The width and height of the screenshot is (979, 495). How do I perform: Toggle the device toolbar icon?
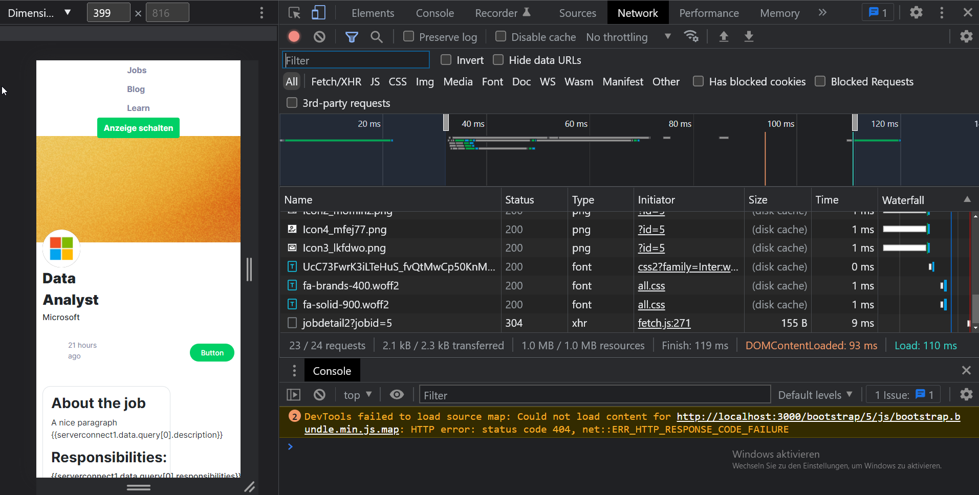tap(318, 13)
